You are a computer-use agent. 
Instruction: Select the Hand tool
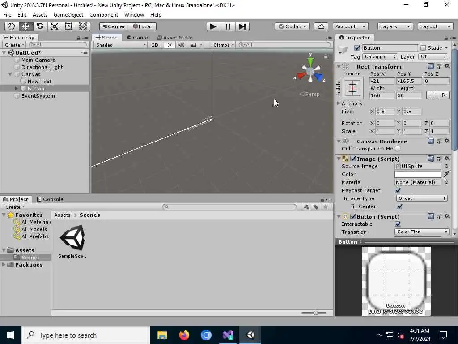point(11,26)
